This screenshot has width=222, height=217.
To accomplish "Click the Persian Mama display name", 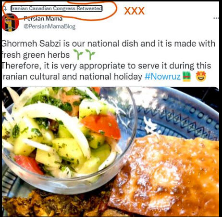I will click(43, 18).
